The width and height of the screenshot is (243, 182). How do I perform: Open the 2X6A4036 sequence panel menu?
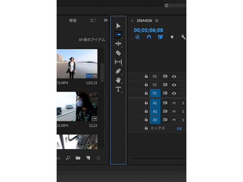[157, 21]
